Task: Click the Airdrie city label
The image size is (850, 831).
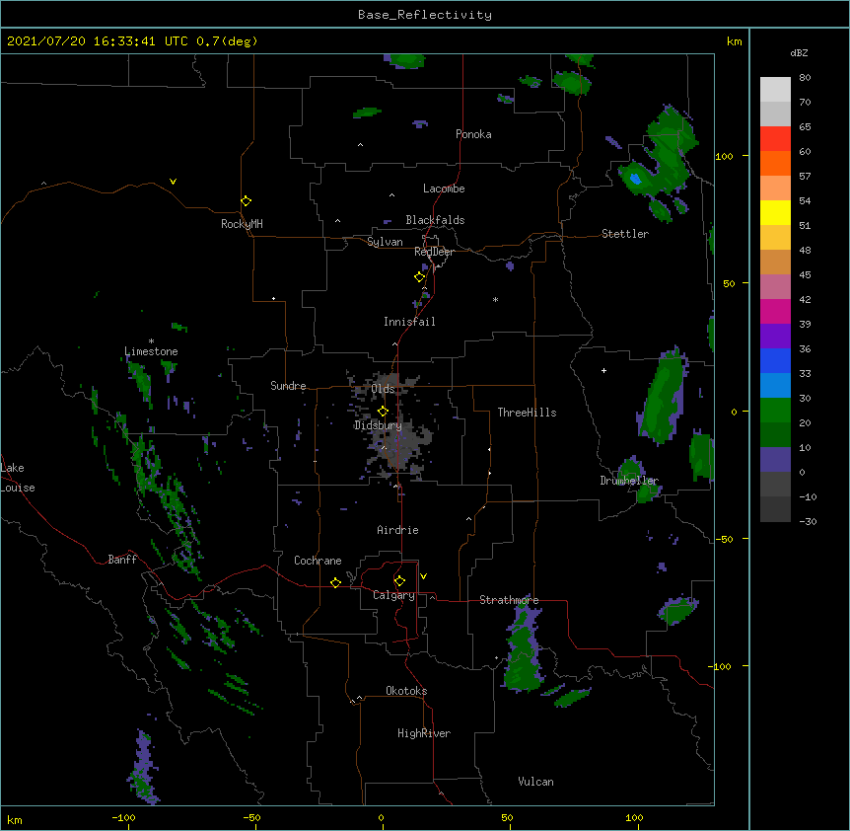Action: 398,530
